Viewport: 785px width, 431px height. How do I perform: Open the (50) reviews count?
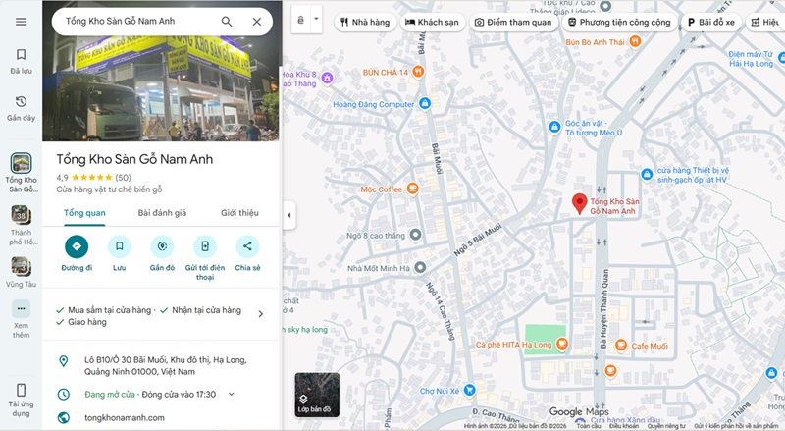pos(124,178)
